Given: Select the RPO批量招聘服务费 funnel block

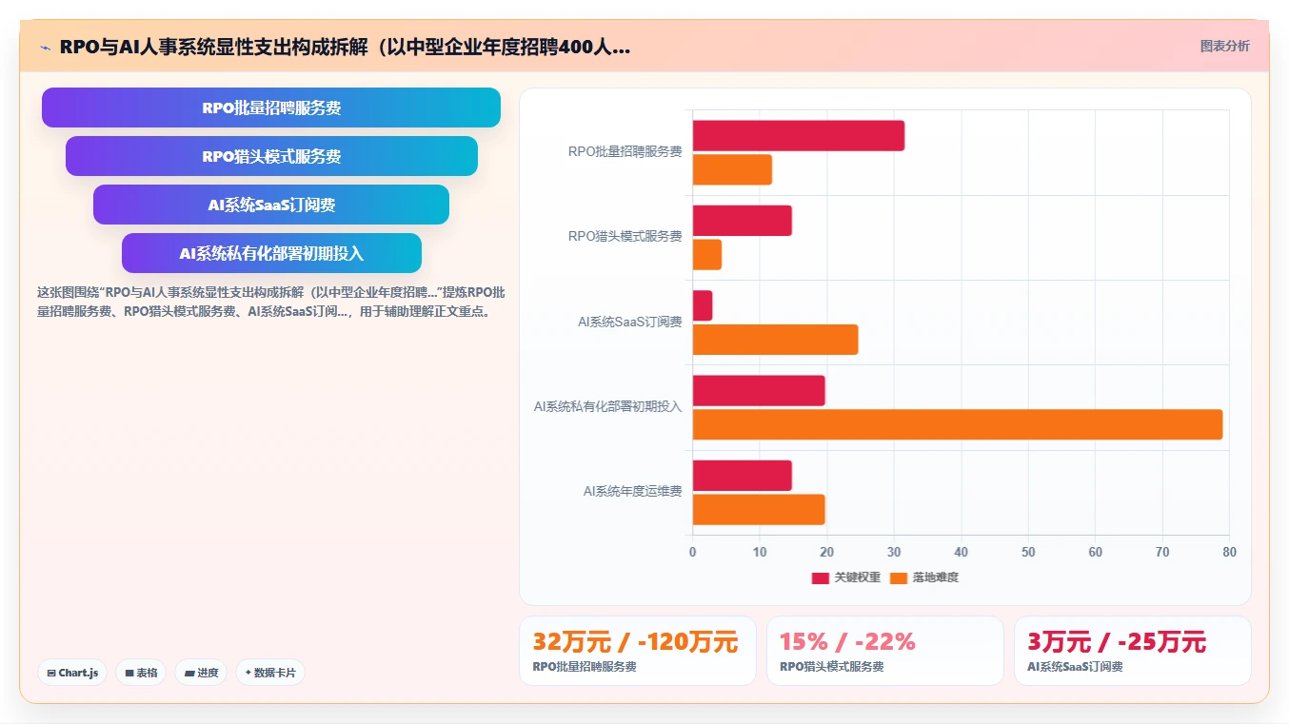Looking at the screenshot, I should tap(271, 108).
